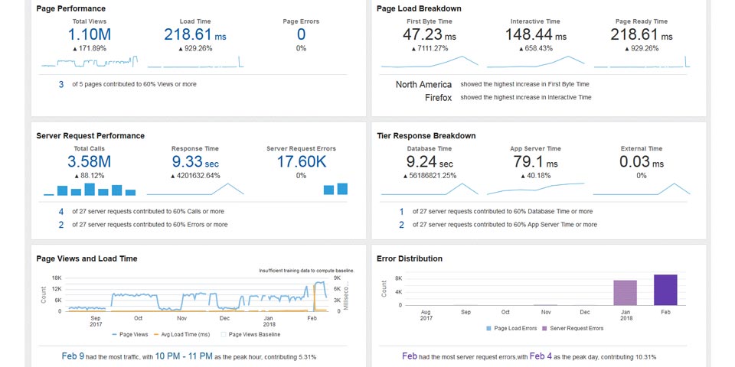The height and width of the screenshot is (367, 735).
Task: Open the Server Request Errors 17.60K value
Action: [301, 161]
